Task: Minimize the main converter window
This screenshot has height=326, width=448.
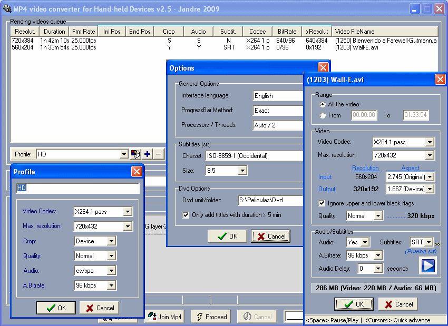Action: [x=414, y=9]
